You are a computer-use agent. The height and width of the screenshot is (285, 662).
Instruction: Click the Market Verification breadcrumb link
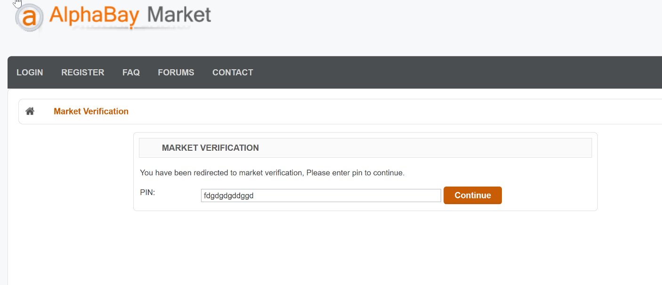[x=91, y=111]
